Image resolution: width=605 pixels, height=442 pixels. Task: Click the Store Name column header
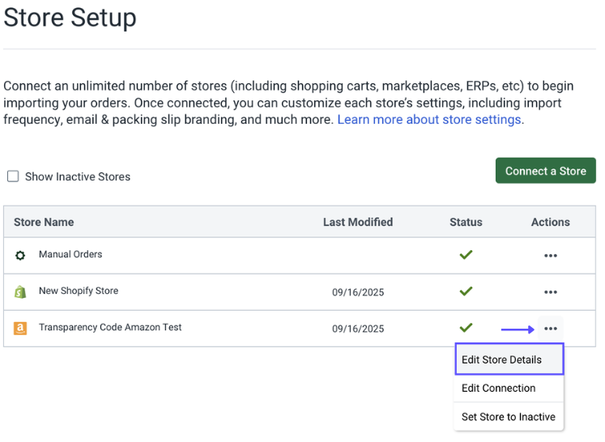(44, 222)
